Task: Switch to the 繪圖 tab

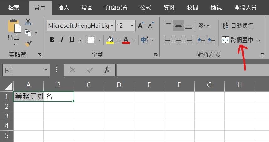Action: coord(87,8)
